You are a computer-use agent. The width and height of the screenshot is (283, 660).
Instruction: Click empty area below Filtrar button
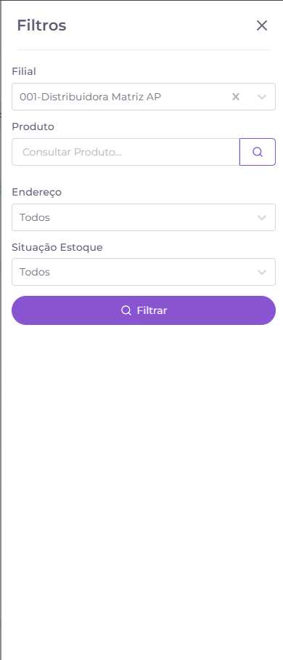coord(143,484)
